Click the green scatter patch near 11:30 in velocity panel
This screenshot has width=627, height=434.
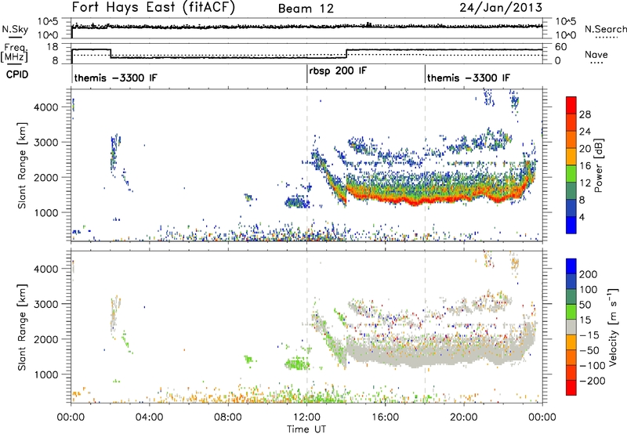tap(297, 364)
